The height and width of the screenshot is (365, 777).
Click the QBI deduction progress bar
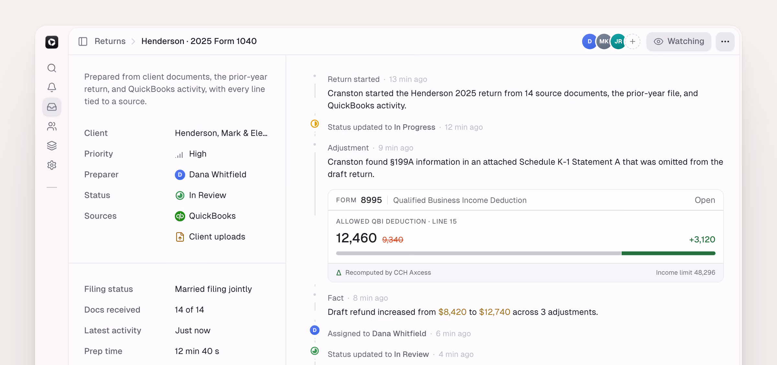pos(526,253)
